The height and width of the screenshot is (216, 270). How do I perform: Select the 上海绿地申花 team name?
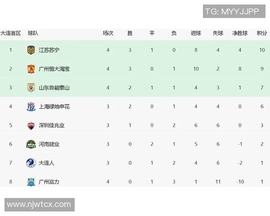tap(54, 107)
